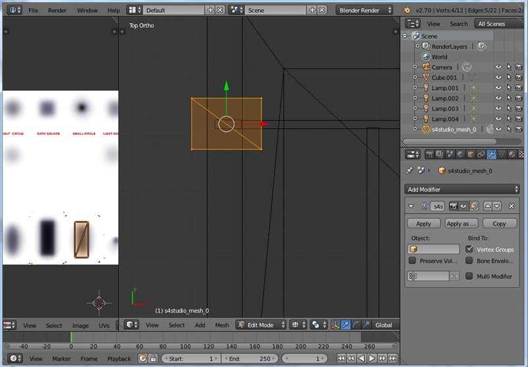Open the Render menu in top bar

pos(57,11)
